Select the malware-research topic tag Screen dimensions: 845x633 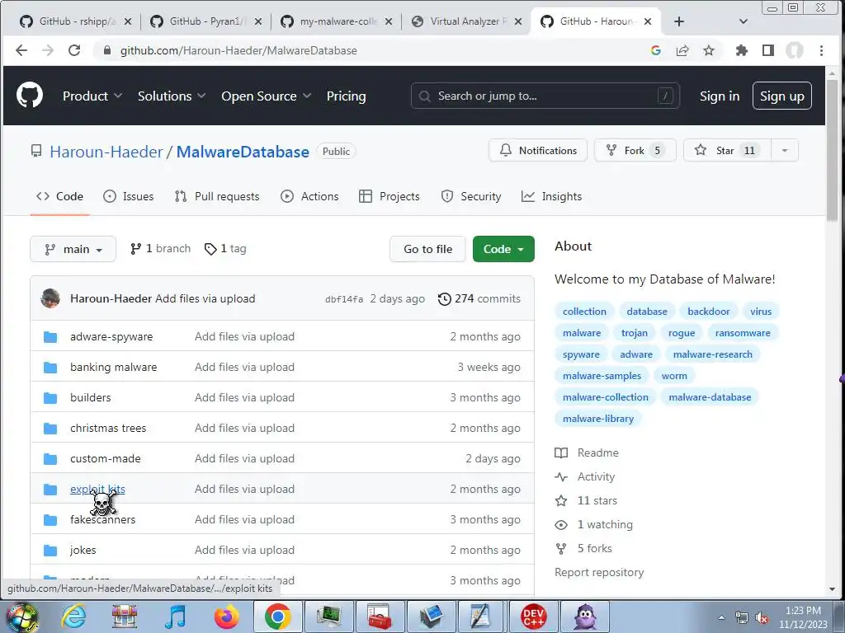[712, 354]
